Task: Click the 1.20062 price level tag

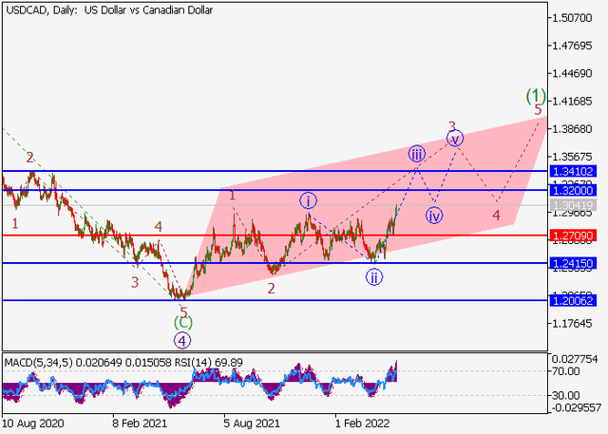Action: pos(572,300)
